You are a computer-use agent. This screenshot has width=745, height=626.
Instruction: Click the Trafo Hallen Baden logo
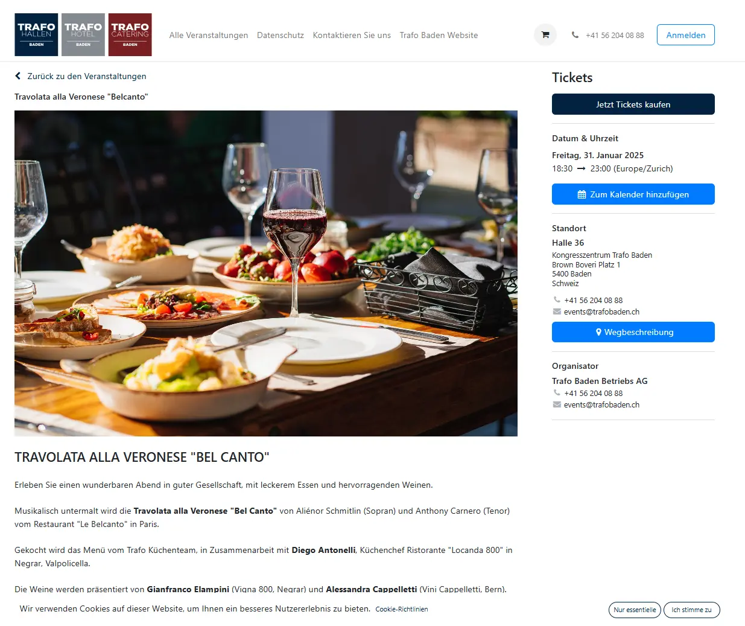click(x=36, y=35)
